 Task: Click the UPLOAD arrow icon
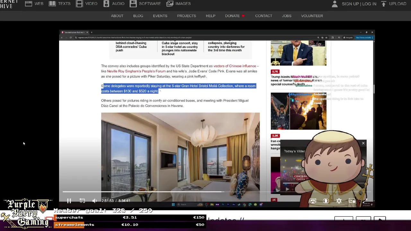383,4
